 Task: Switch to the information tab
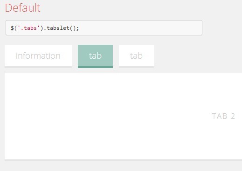[38, 55]
